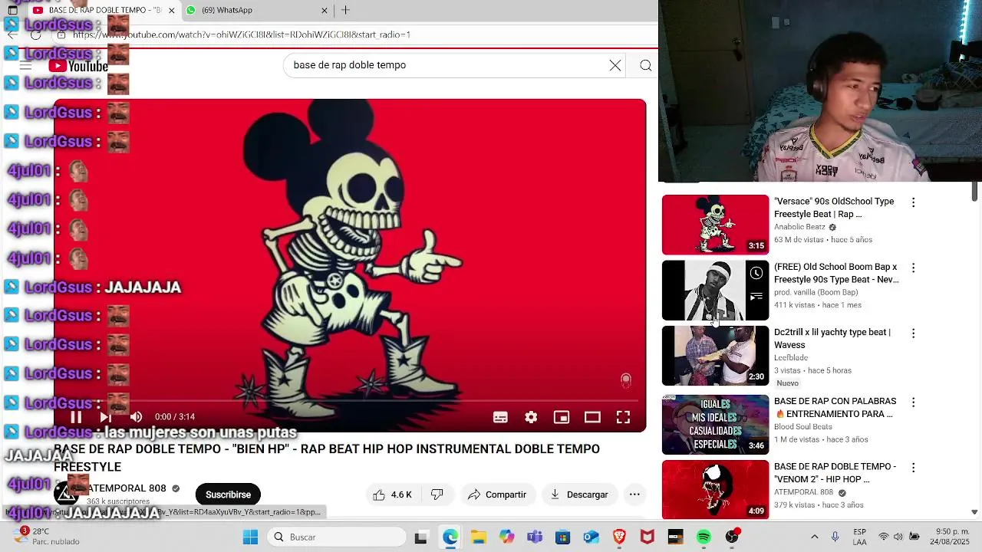Open a new browser tab

345,10
